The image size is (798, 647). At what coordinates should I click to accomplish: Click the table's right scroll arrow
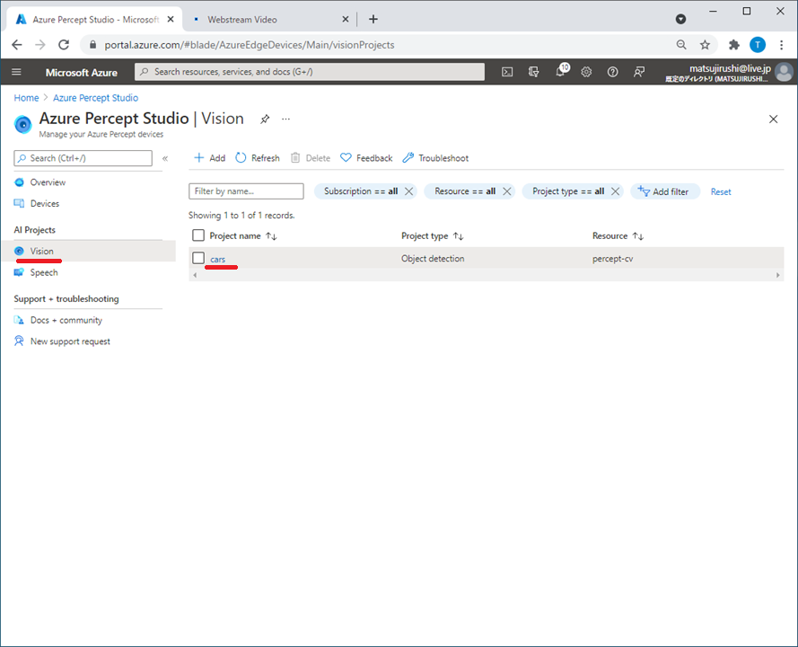777,275
